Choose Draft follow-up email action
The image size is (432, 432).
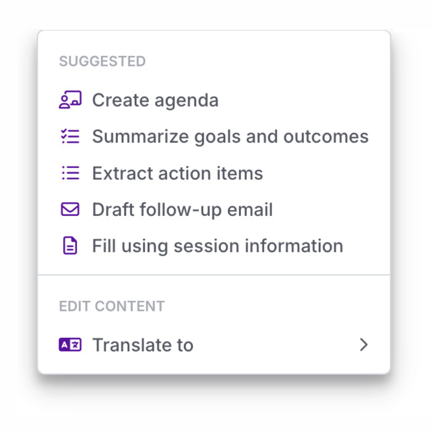click(x=182, y=209)
